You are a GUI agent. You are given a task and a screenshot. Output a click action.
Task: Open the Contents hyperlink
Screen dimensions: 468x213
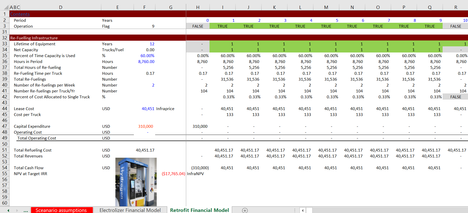click(20, 14)
